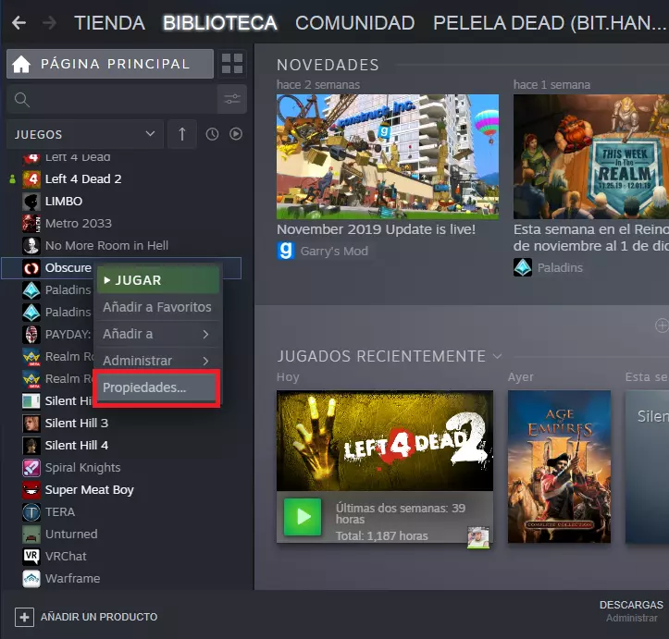Open the Garry's Mod news thumbnail

(388, 156)
